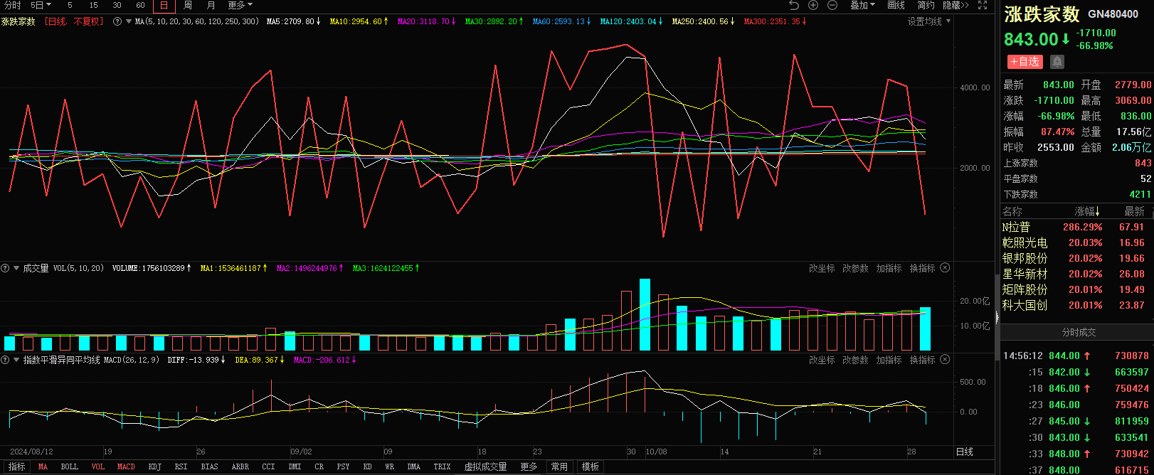Open the 设置均线 dropdown

click(928, 21)
